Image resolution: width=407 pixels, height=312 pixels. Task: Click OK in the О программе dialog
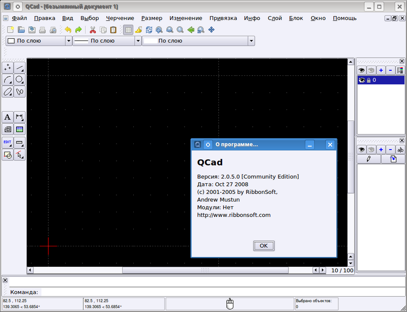click(264, 246)
